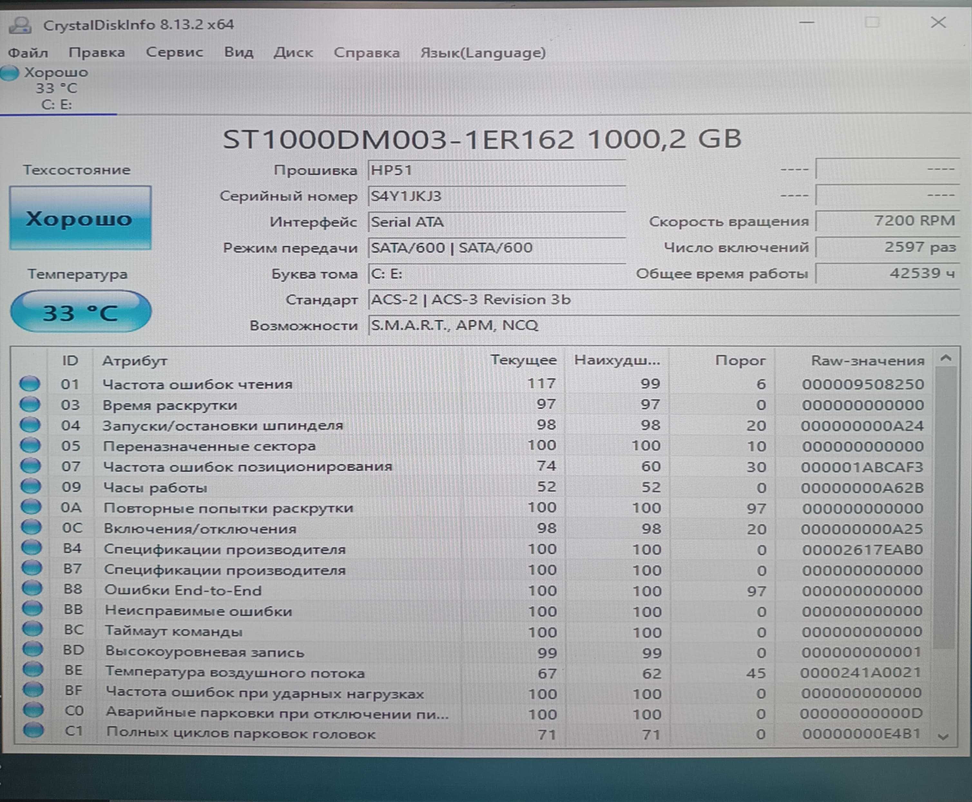This screenshot has height=802, width=972.
Task: Click status icon for Частота ошибок чтения
Action: pyautogui.click(x=30, y=383)
